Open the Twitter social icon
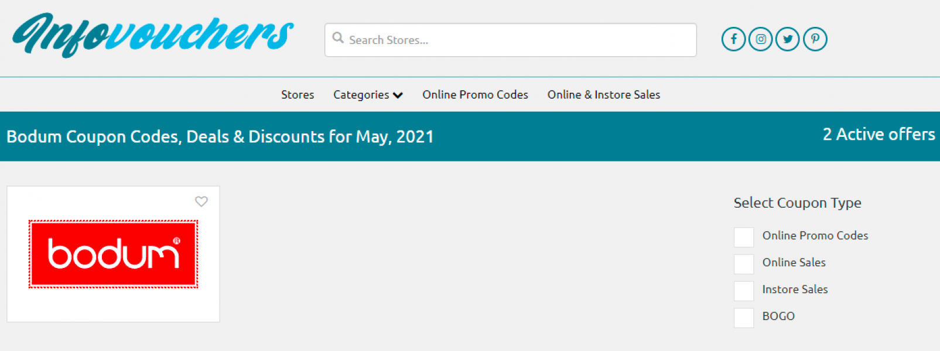Image resolution: width=940 pixels, height=351 pixels. tap(788, 39)
